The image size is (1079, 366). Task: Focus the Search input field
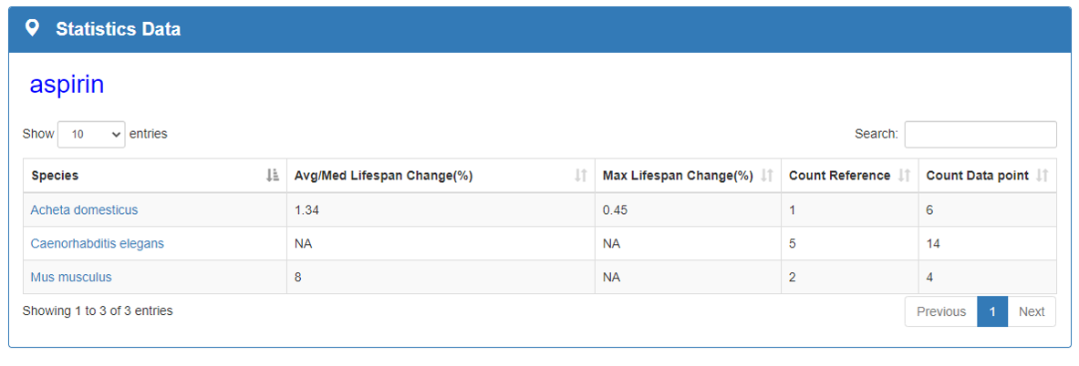980,134
